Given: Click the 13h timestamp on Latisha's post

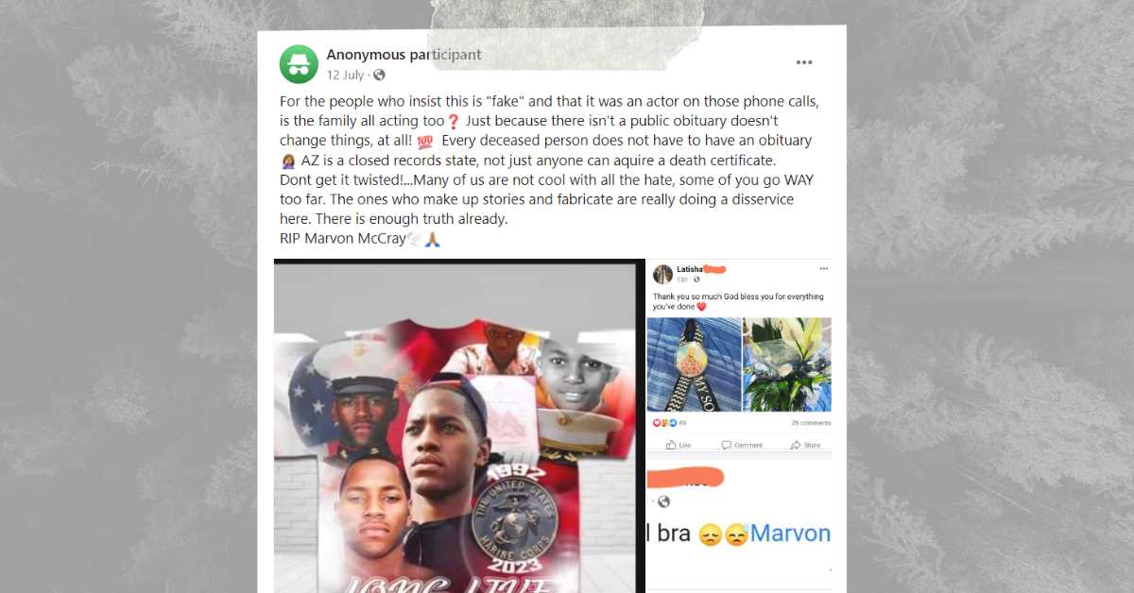Looking at the screenshot, I should pos(682,280).
